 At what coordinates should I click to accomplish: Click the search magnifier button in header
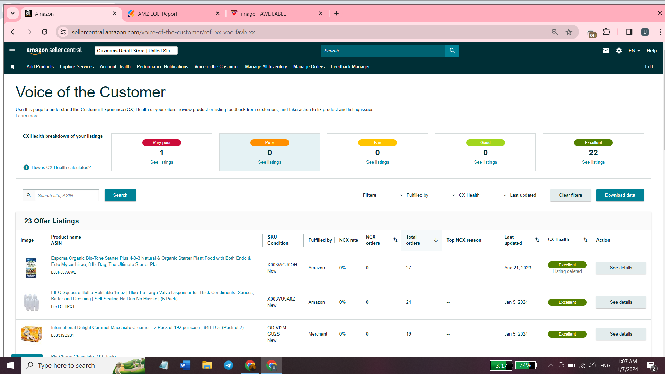[x=452, y=51]
